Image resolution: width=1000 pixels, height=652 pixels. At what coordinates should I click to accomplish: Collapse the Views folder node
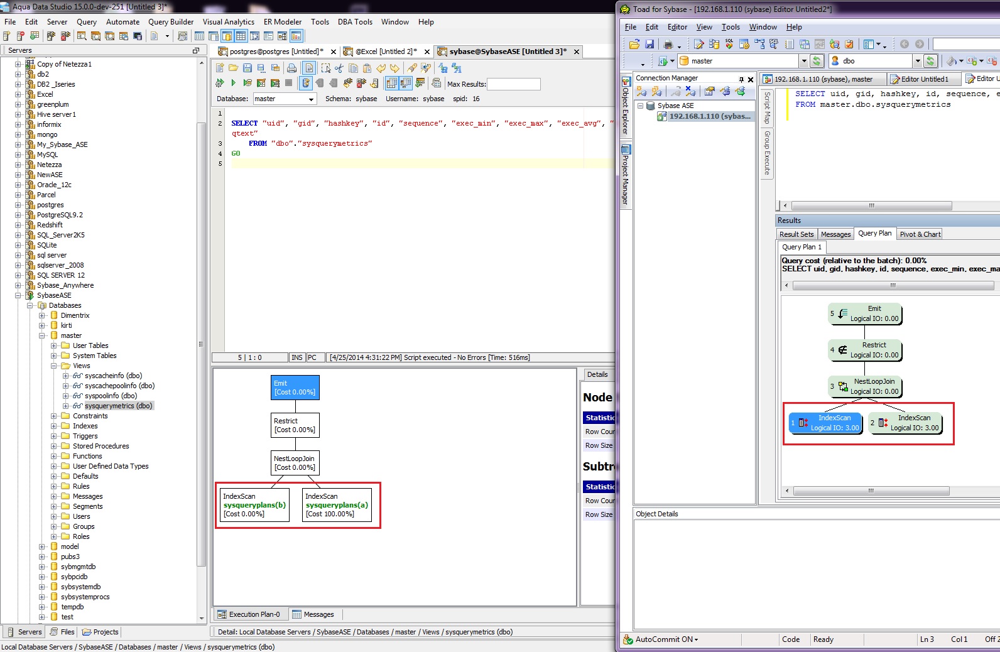54,366
